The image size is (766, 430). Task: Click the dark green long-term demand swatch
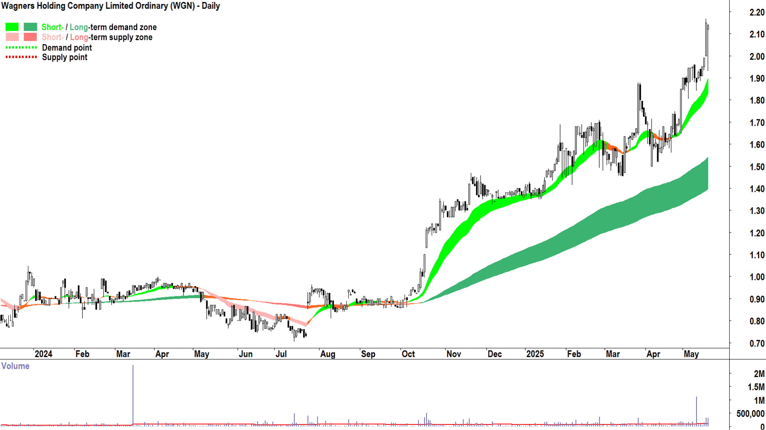(30, 27)
